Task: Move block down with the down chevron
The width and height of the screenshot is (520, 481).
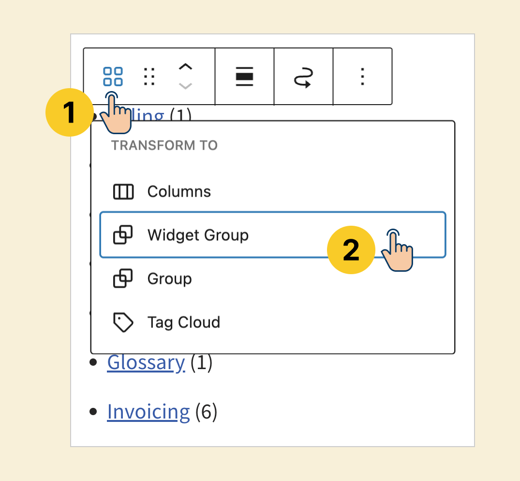Action: (x=186, y=86)
